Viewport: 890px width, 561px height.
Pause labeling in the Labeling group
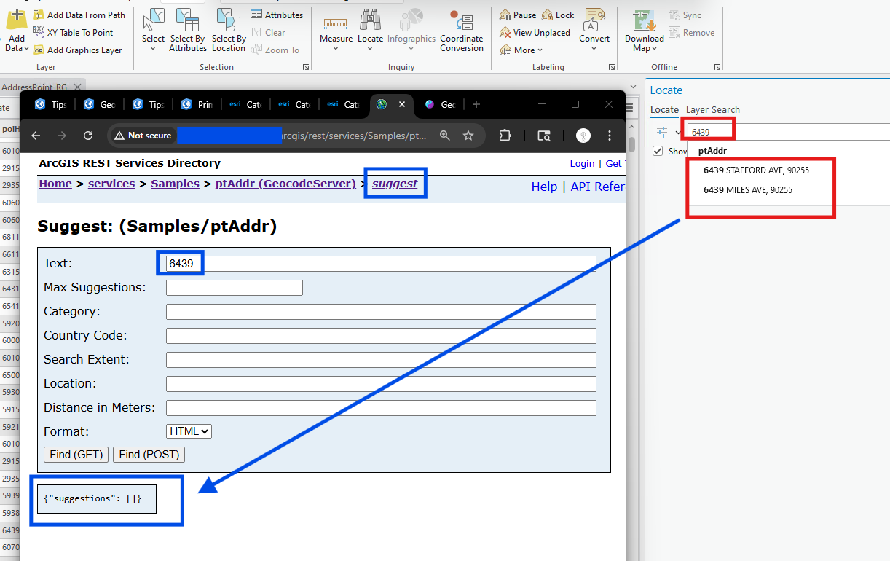pyautogui.click(x=518, y=15)
